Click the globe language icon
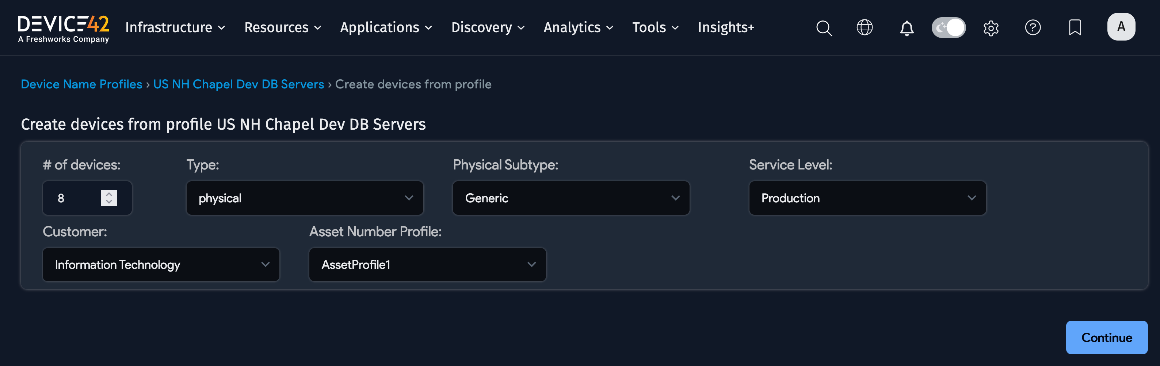The image size is (1160, 366). [865, 28]
